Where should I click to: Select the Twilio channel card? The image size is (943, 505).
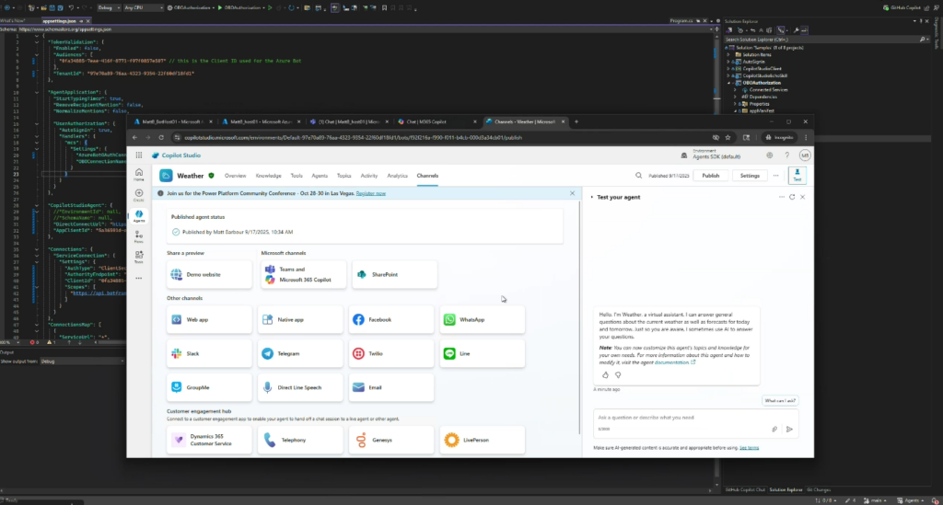(390, 353)
